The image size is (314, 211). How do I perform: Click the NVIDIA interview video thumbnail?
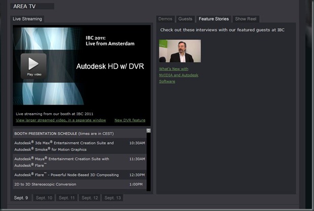tap(180, 51)
